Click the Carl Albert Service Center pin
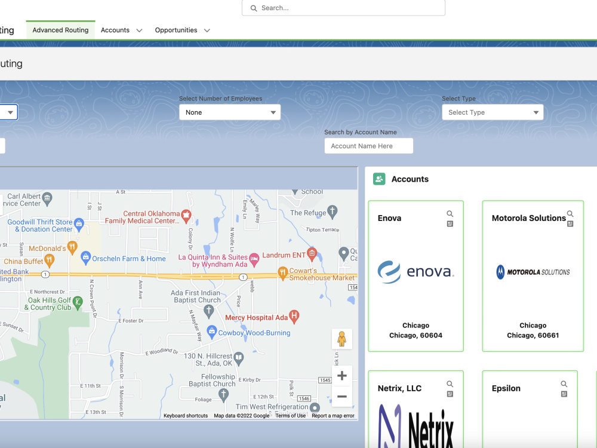597x448 pixels. [47, 198]
